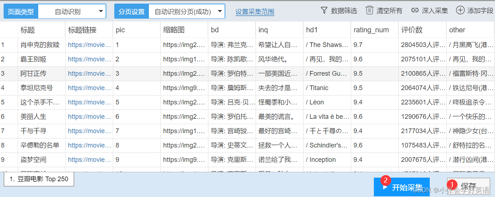Viewport: 495px width, 197px height.
Task: Click the 导演: 陈凯歌 bd cell
Action: pos(232,59)
